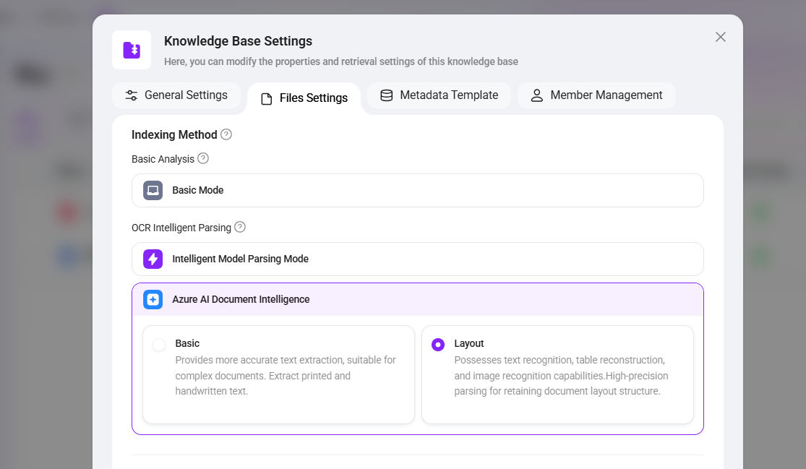806x469 pixels.
Task: Click the Metadata Template database icon
Action: click(x=387, y=95)
